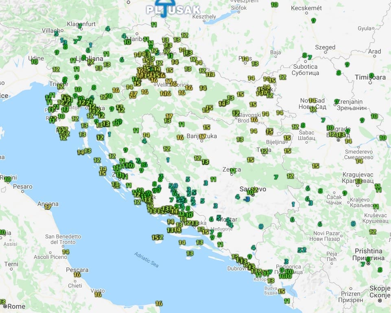Open the 16 marker at Pescara

[x=77, y=275]
